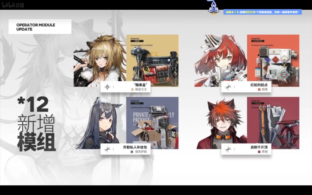
Task: Click the bilibili live logo
Action: pos(13,5)
